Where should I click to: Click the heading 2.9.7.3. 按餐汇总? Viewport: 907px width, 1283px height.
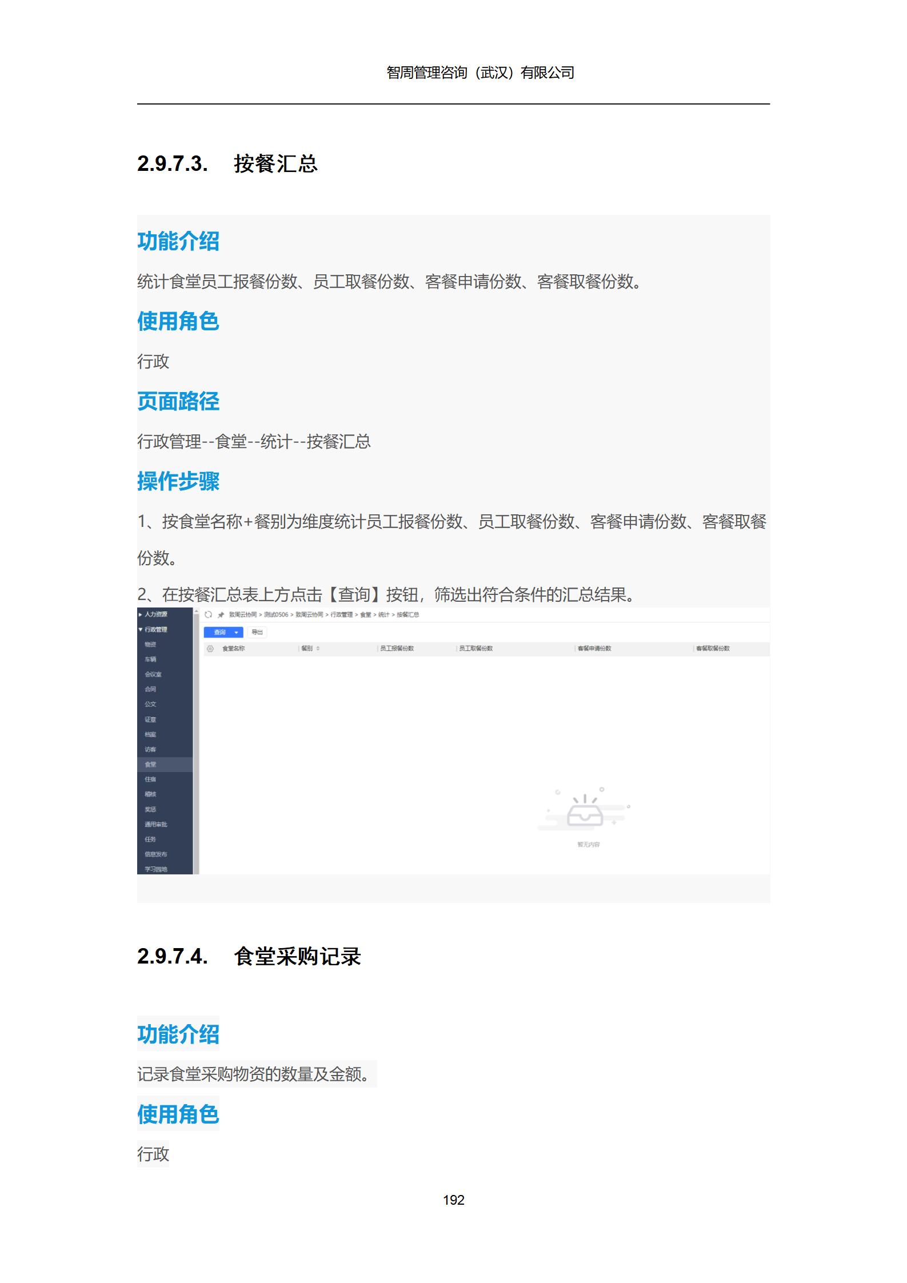pos(227,164)
